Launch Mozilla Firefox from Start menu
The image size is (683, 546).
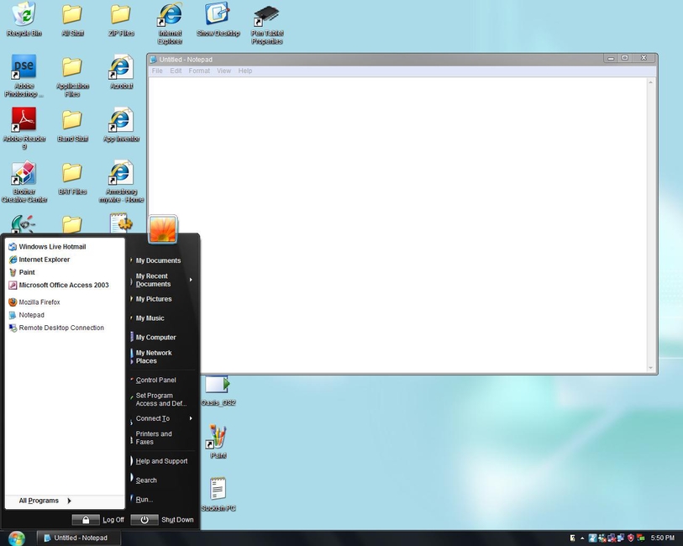pyautogui.click(x=65, y=302)
